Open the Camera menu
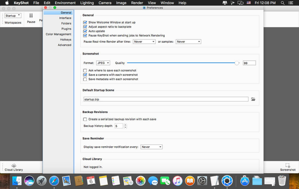 click(x=105, y=3)
